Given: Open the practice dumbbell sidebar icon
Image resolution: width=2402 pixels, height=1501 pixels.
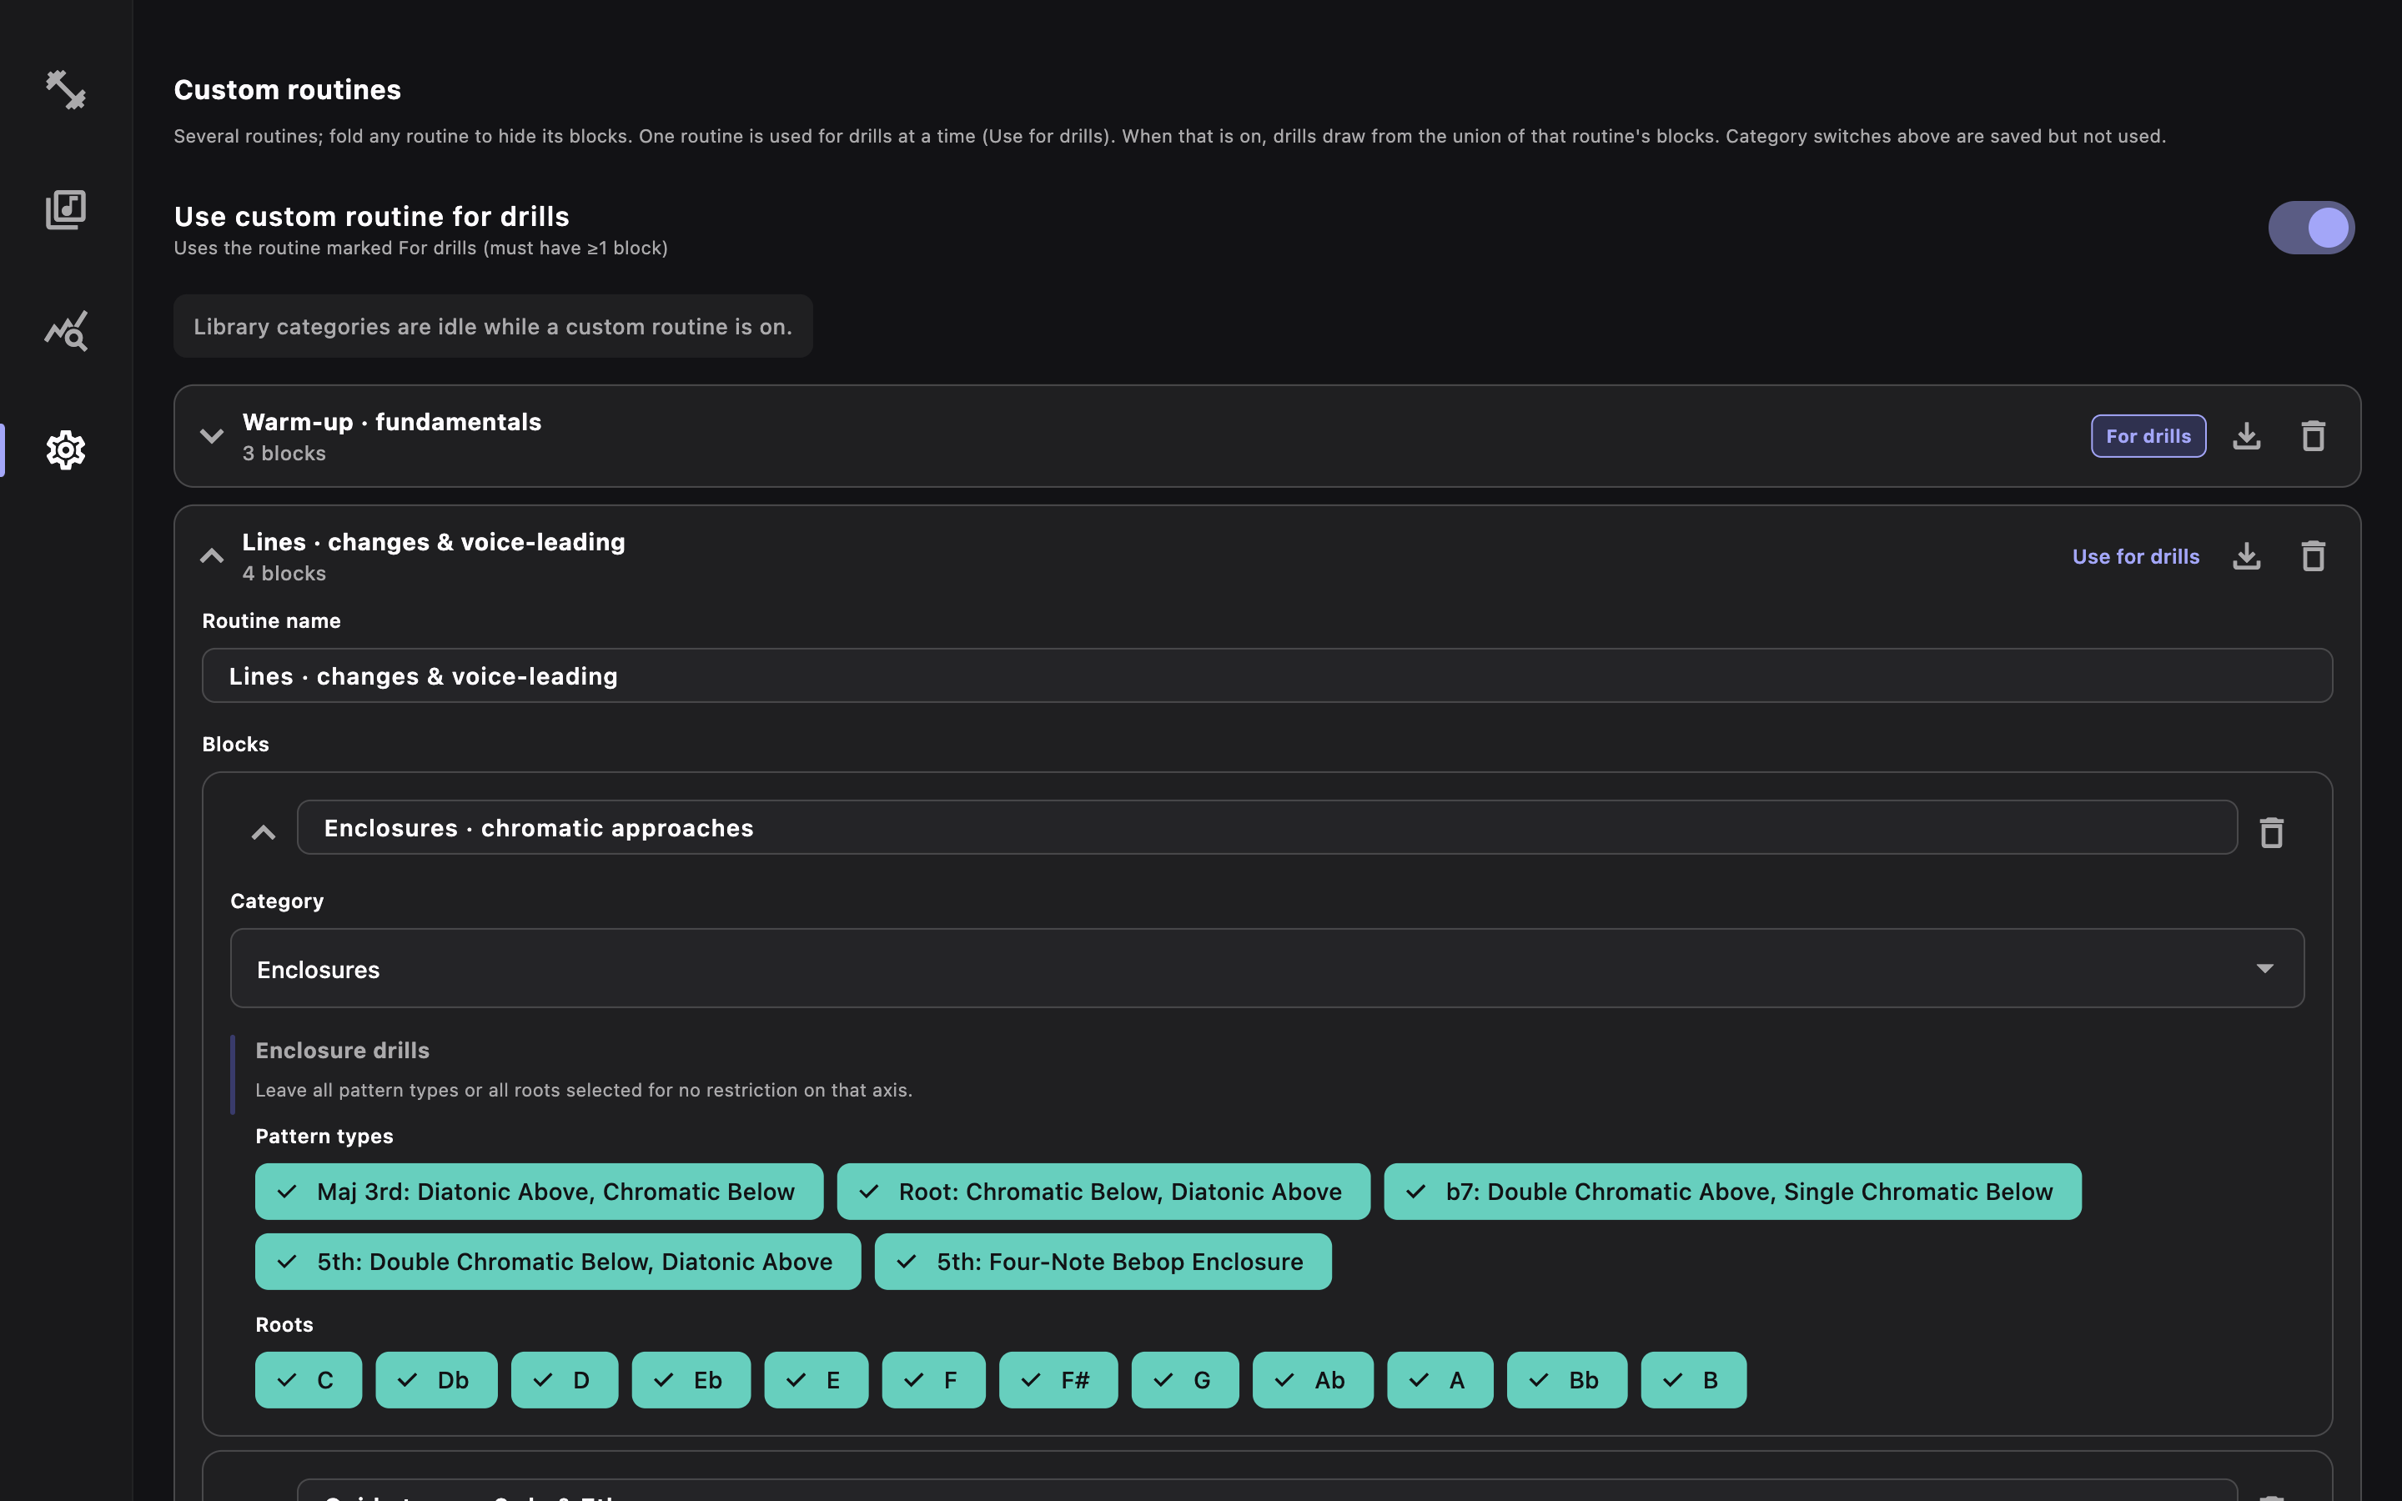Looking at the screenshot, I should [x=66, y=89].
